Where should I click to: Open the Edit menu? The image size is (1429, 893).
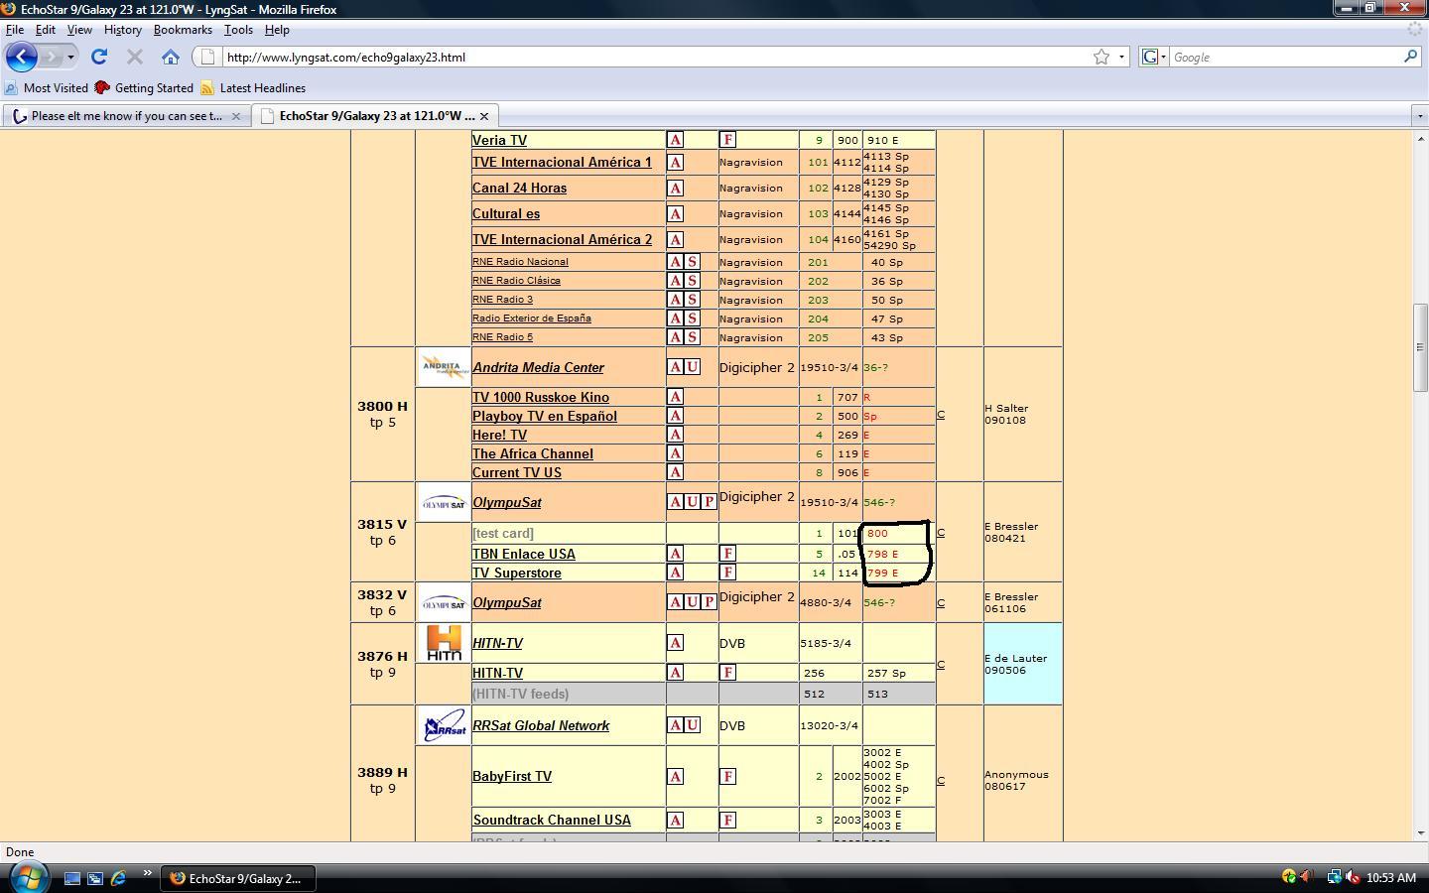point(46,30)
